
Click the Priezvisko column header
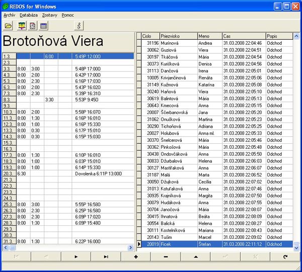click(x=178, y=36)
